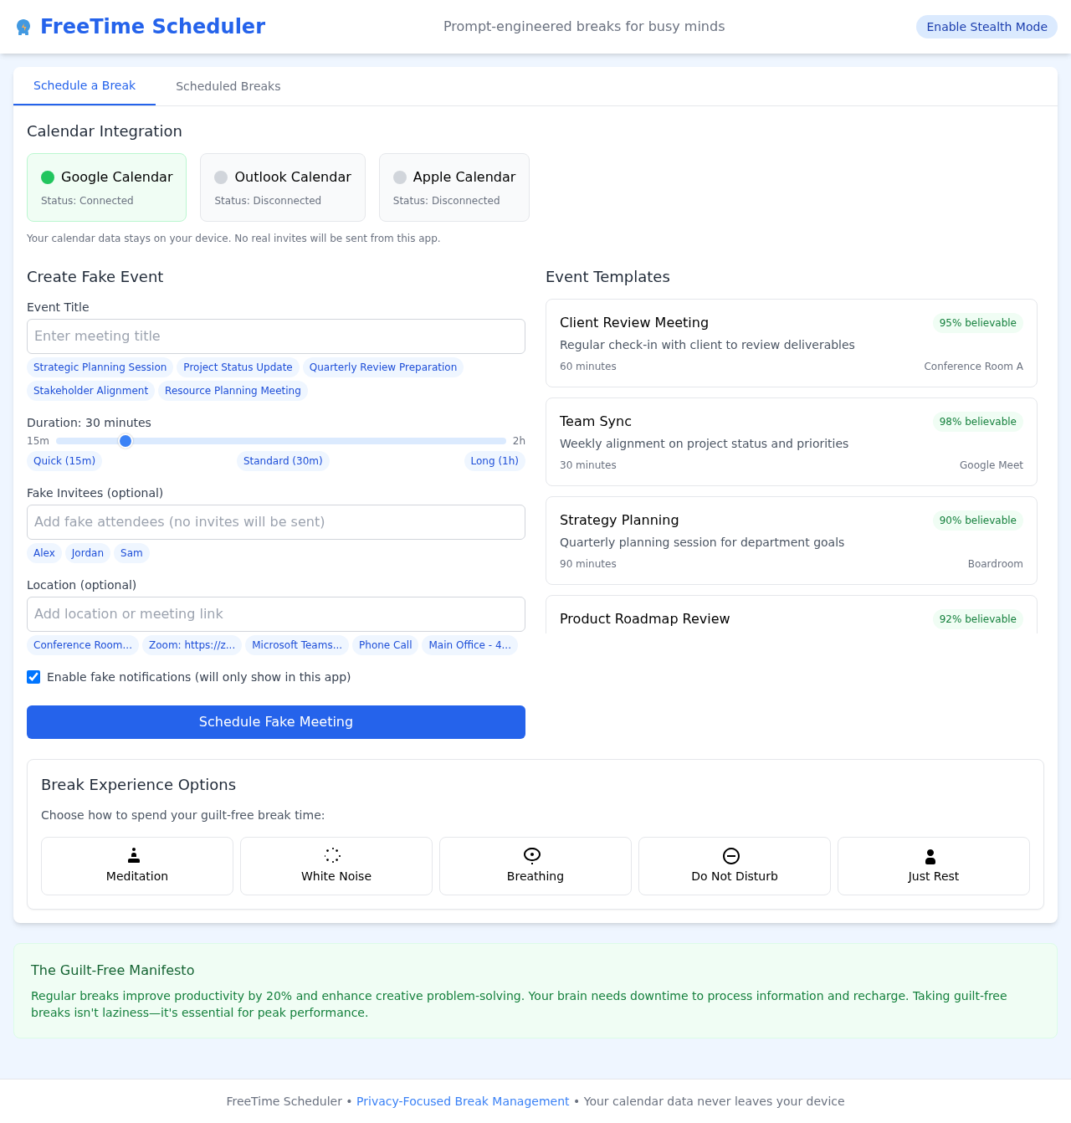Viewport: 1071px width, 1123px height.
Task: Pick the Strategic Planning Session title suggestion
Action: click(x=100, y=367)
